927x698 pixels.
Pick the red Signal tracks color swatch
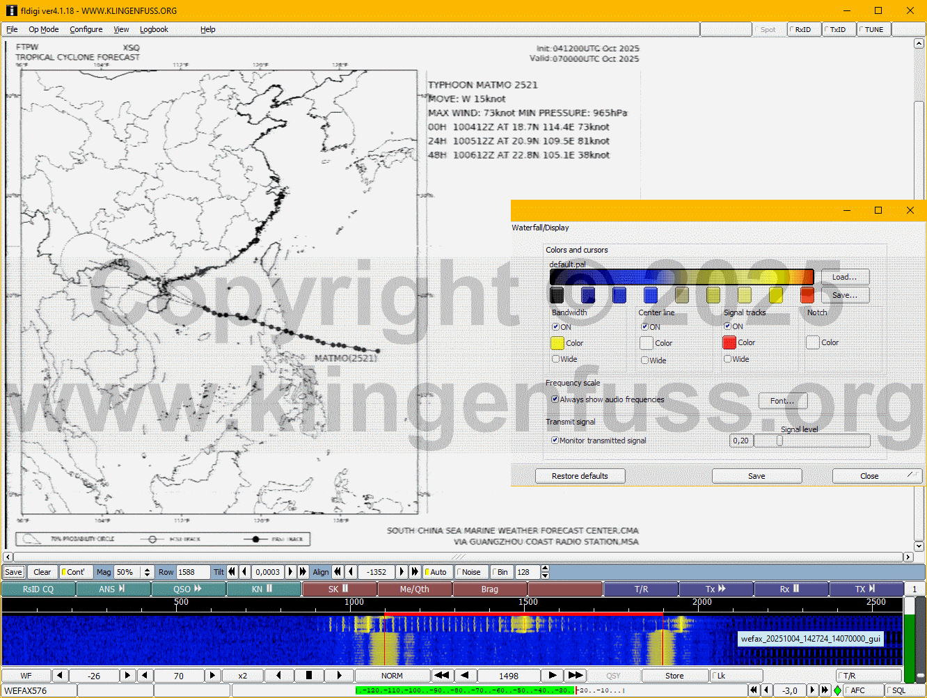[x=729, y=342]
